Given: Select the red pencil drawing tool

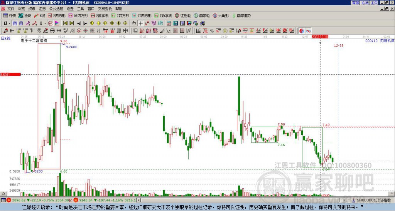Looking at the screenshot, I should pos(5,31).
